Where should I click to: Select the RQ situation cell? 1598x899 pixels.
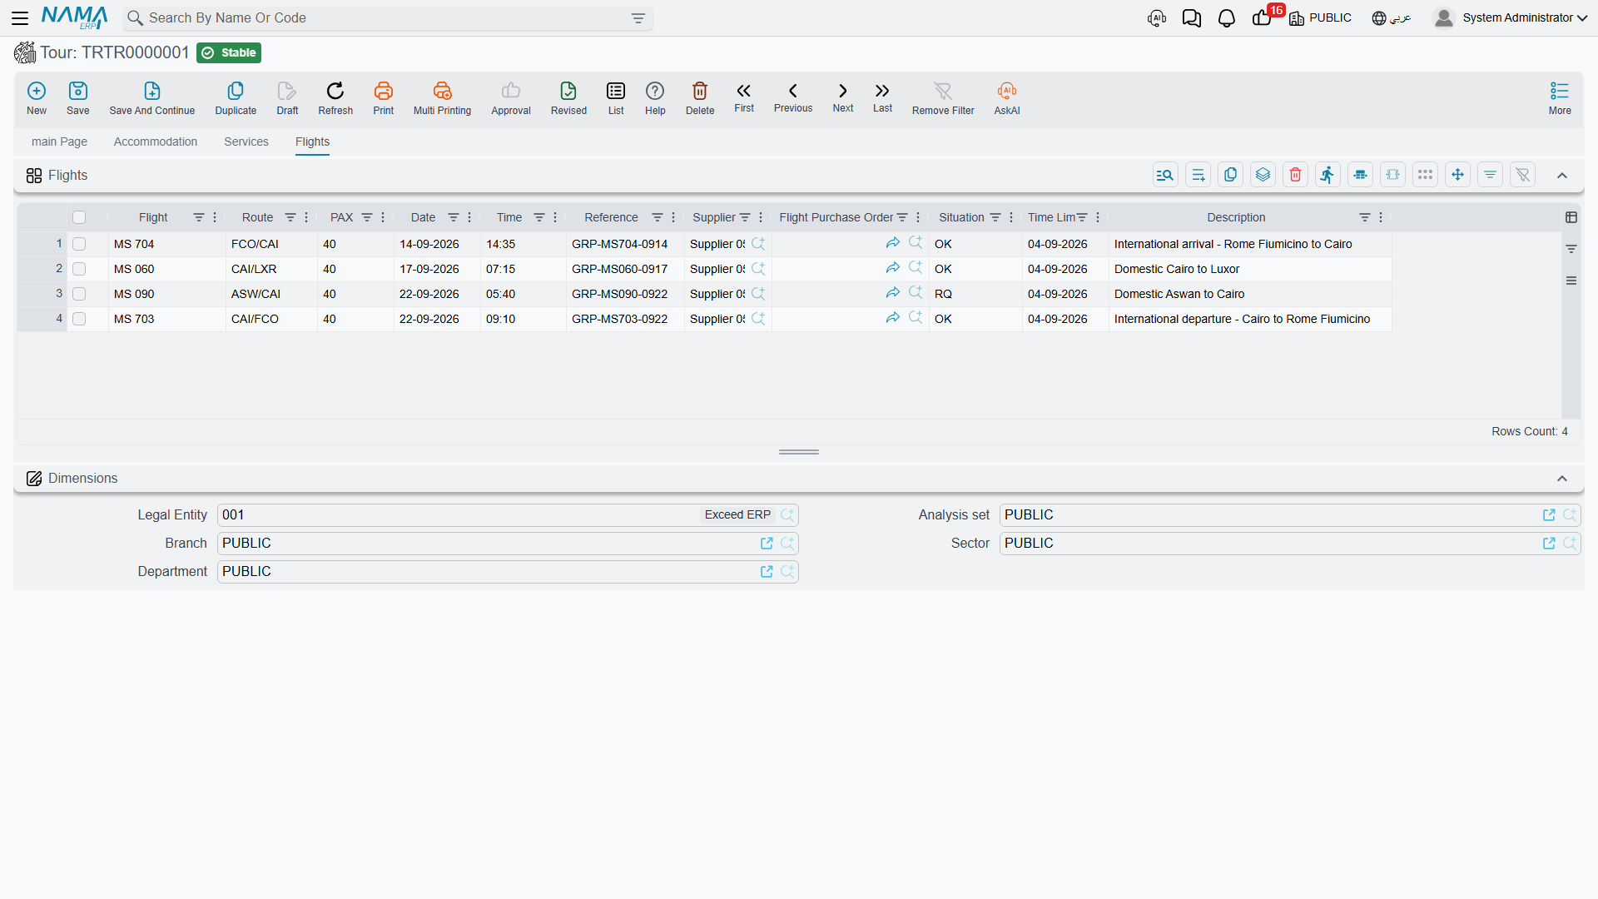pos(975,294)
